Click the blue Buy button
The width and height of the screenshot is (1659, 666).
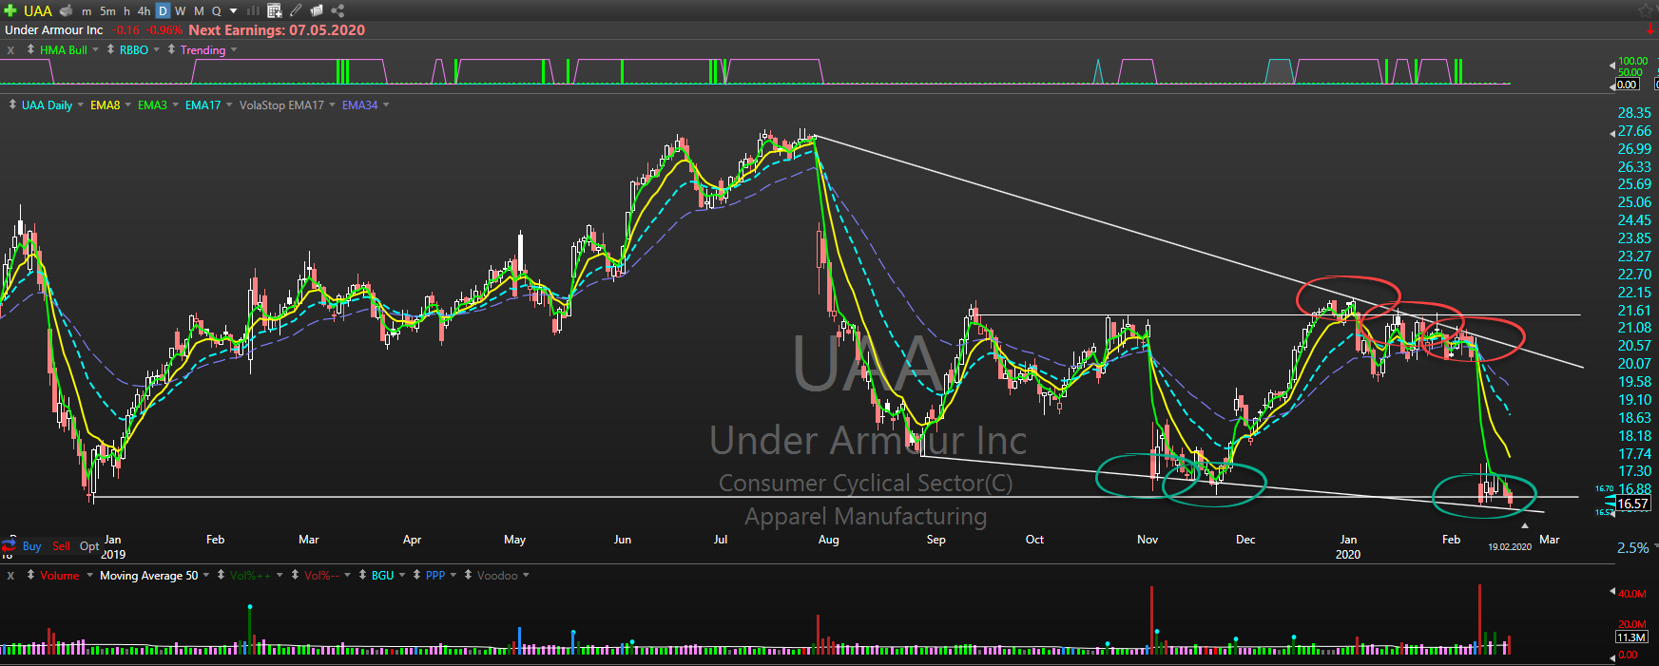click(31, 546)
